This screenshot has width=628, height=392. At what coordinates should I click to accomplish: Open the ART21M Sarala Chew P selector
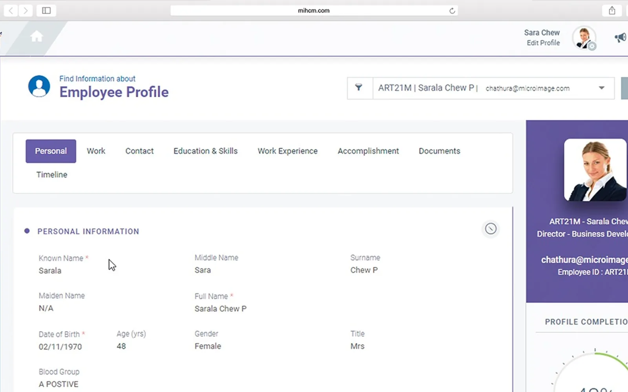493,88
